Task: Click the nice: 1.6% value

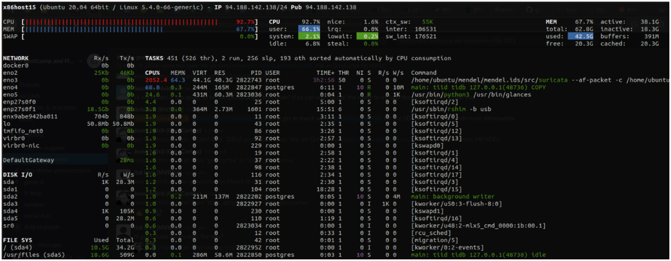Action: pos(371,22)
